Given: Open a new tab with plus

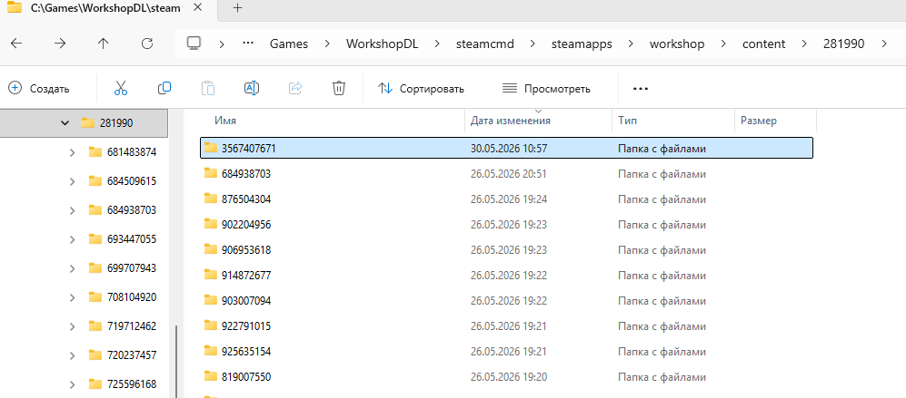Looking at the screenshot, I should click(237, 8).
